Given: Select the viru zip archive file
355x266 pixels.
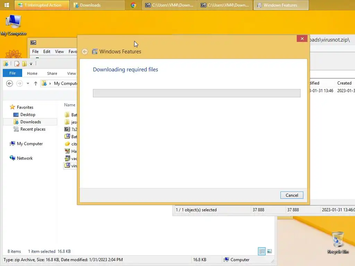Looking at the screenshot, I should click(x=70, y=166).
